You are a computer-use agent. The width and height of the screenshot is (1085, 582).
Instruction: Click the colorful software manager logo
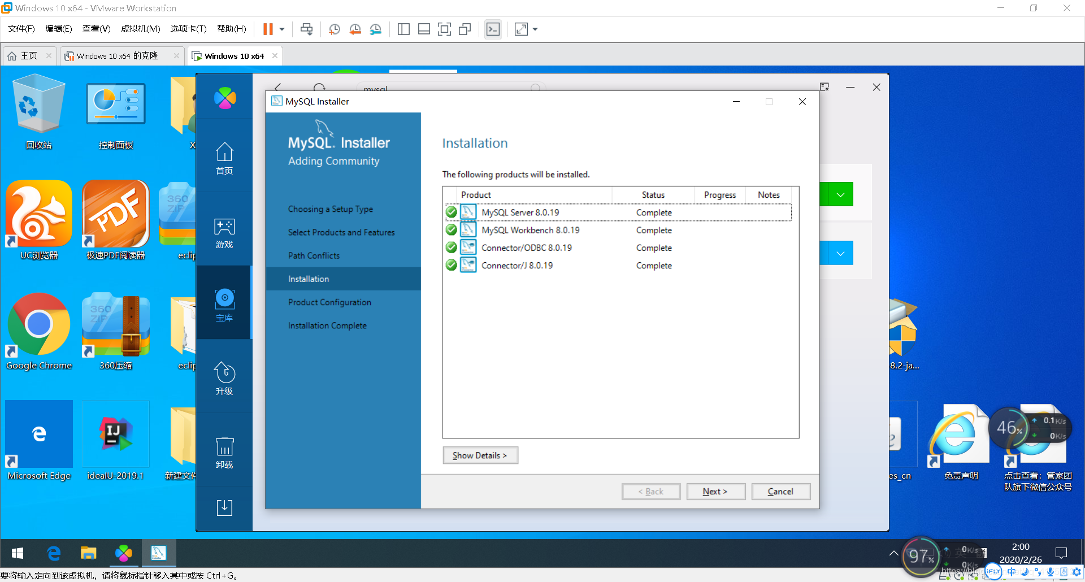[225, 98]
